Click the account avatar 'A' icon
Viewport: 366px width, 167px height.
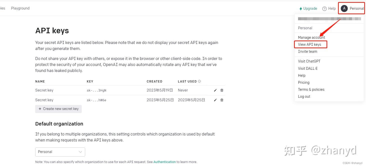344,8
